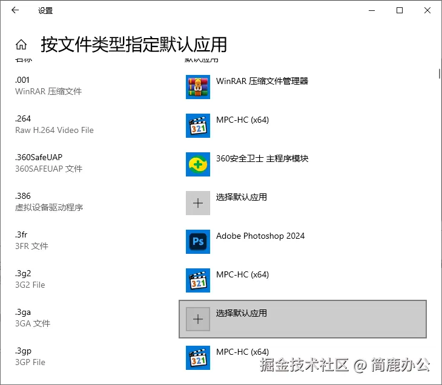Click plus icon for .386 default app
The height and width of the screenshot is (385, 442).
click(x=198, y=203)
